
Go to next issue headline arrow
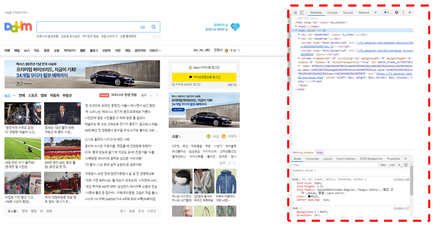(157, 95)
